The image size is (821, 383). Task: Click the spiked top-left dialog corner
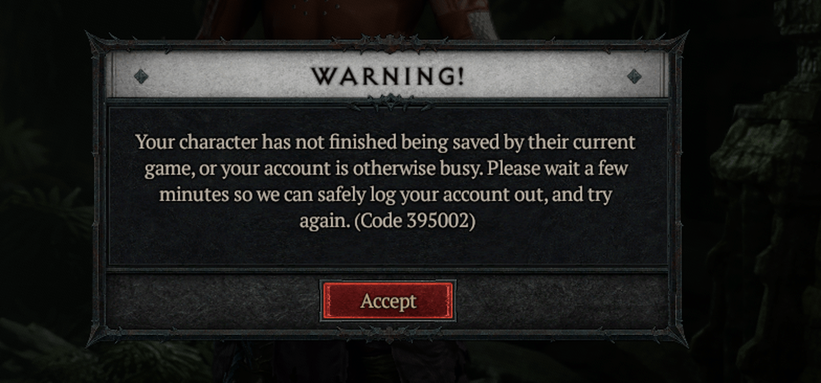(100, 45)
